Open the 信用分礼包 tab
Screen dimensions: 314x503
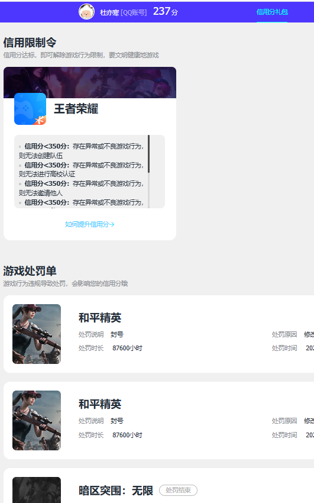click(272, 12)
